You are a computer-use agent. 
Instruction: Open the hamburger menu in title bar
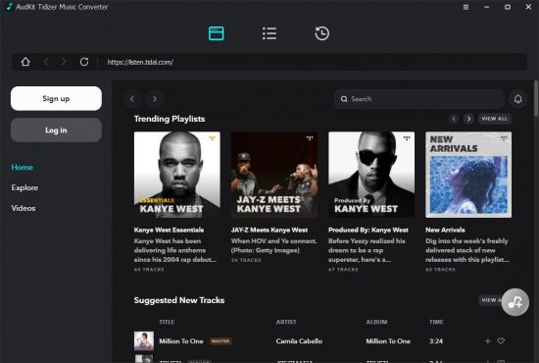465,7
